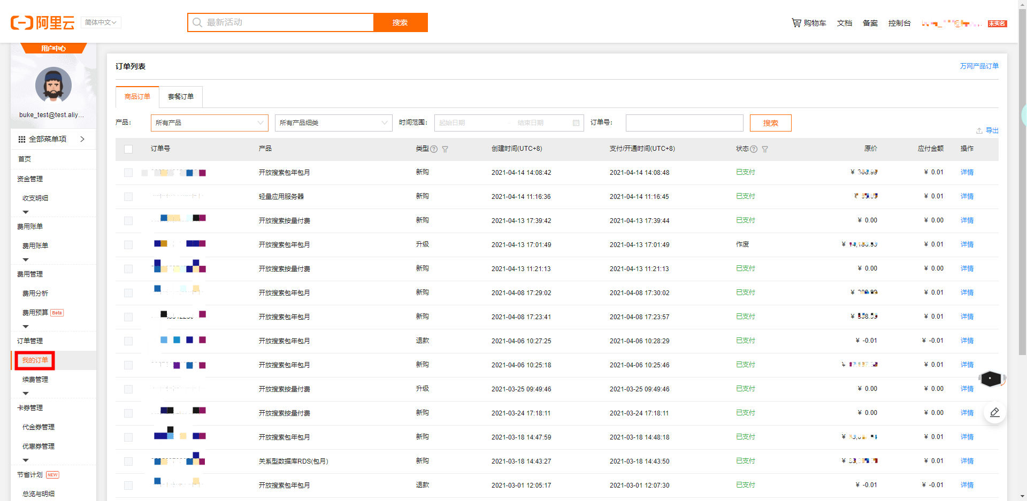
Task: Collapse the 卡券管理 section triangle
Action: (x=26, y=460)
